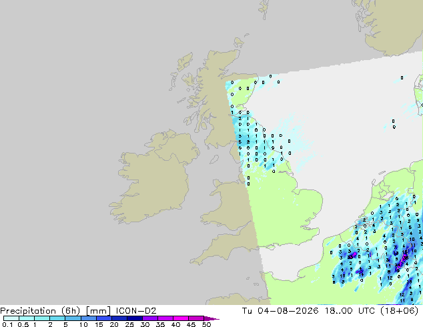Click the 0.1–0.5 mm palest legend swatch

tap(11, 318)
